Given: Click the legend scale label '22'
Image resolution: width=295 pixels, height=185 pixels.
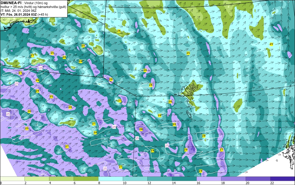Looking at the screenshot, I should [x=272, y=183].
